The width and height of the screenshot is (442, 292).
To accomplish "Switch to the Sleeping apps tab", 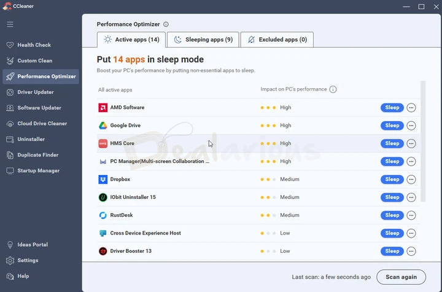I will tap(203, 40).
